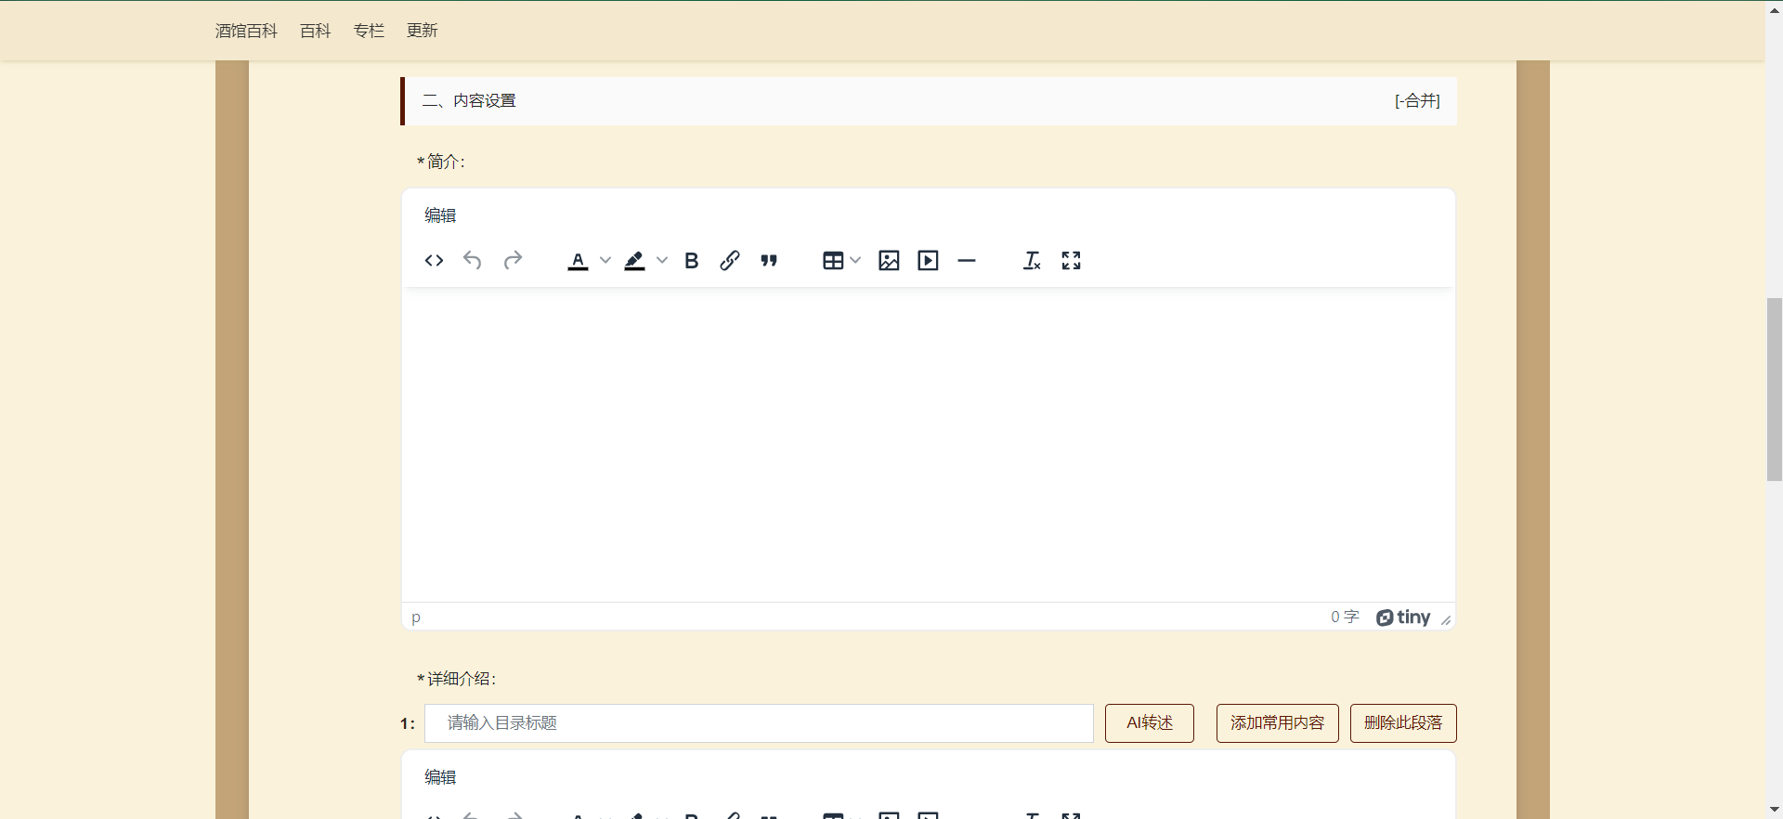The image size is (1783, 819).
Task: Open the table insert dropdown
Action: point(841,261)
